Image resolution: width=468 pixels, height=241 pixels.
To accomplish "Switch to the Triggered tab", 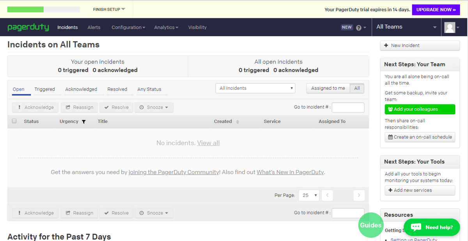I will tap(44, 89).
